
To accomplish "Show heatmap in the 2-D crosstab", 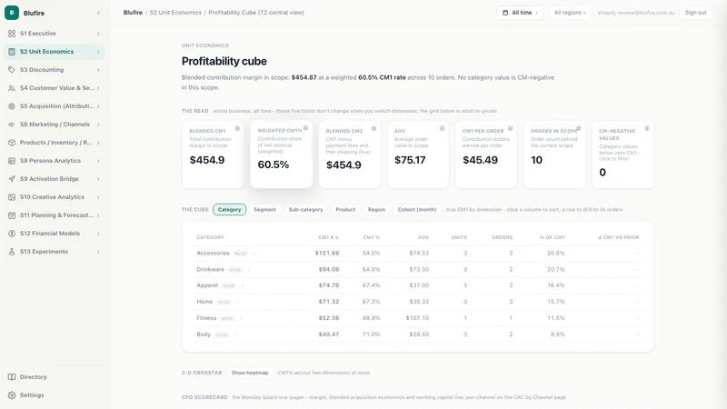I will pos(250,373).
